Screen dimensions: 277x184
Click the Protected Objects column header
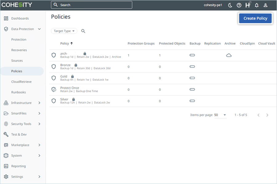pyautogui.click(x=172, y=44)
